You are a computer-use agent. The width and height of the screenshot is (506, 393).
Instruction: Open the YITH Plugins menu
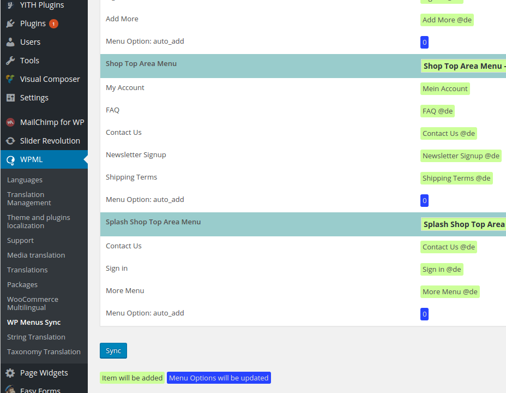[x=41, y=5]
